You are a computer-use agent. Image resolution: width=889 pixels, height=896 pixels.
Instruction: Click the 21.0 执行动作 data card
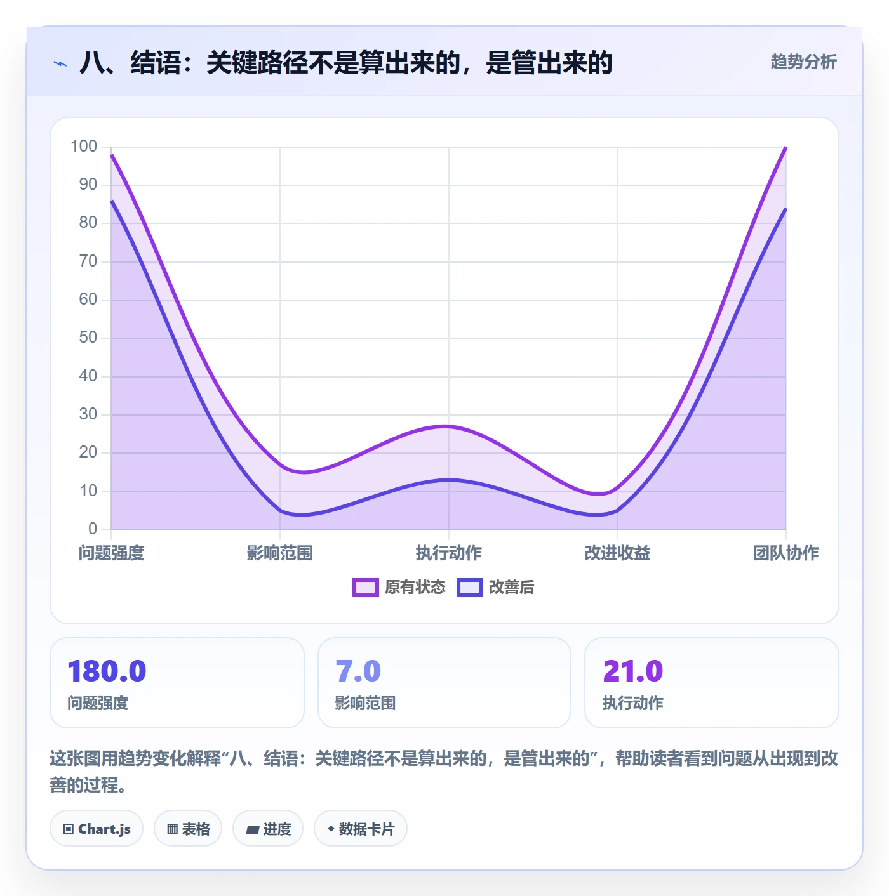tap(712, 683)
